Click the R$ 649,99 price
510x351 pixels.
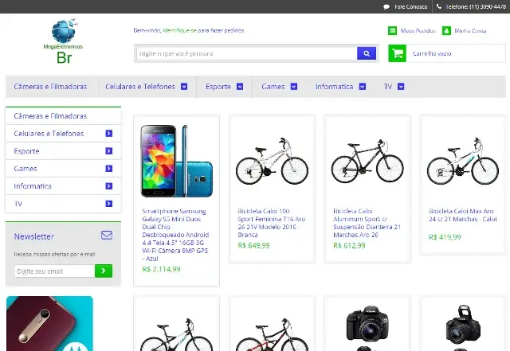tap(253, 246)
